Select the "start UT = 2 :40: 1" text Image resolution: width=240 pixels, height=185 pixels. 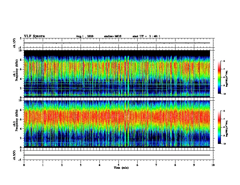tap(146, 36)
